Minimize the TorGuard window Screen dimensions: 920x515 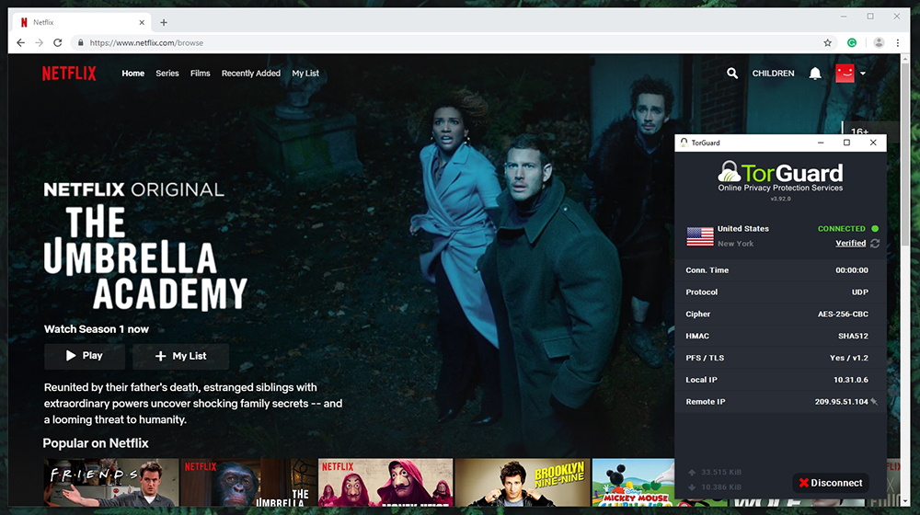[x=821, y=143]
